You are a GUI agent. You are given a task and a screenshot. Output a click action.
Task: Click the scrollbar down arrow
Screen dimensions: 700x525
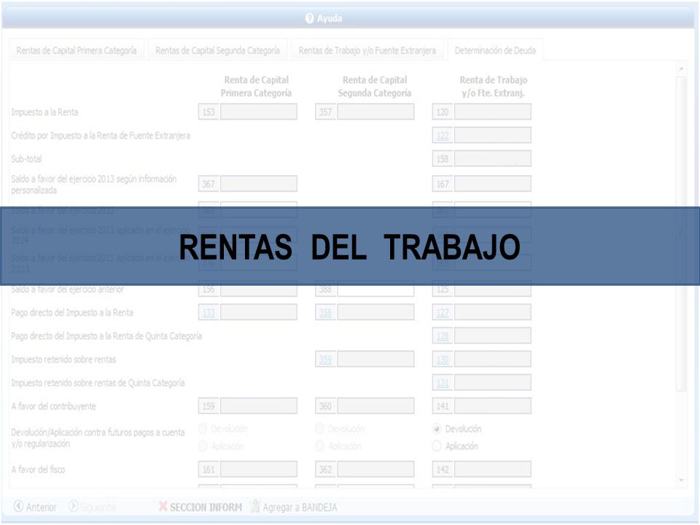point(681,481)
